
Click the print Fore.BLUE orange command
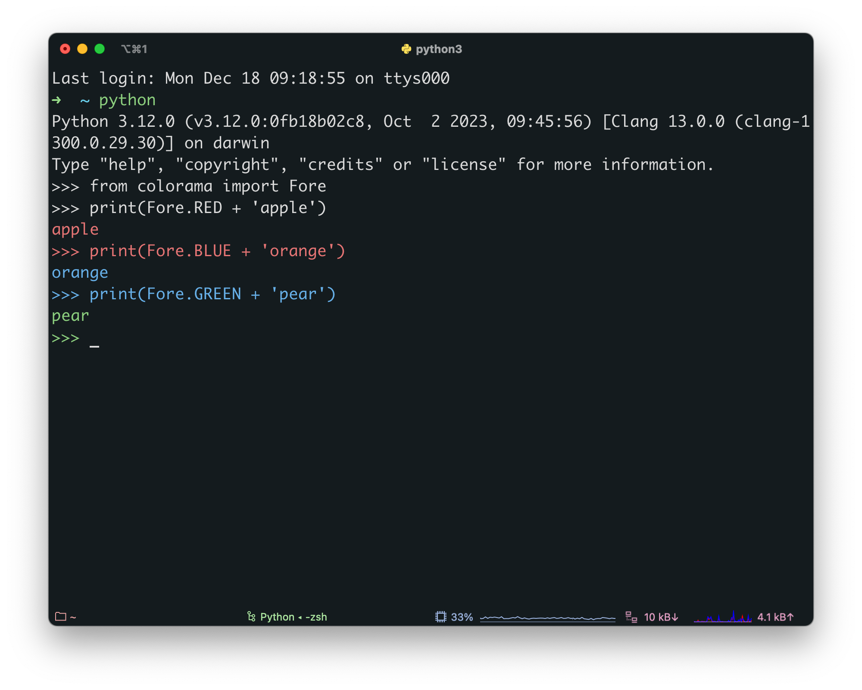198,251
